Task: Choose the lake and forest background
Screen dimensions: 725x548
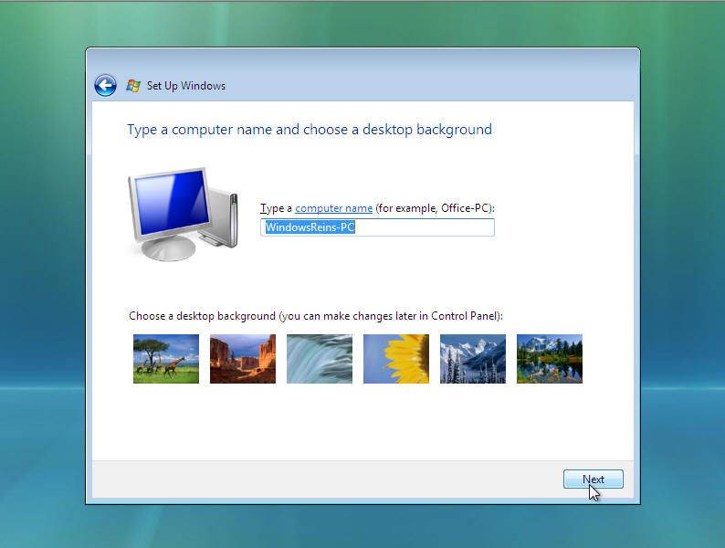Action: click(x=550, y=359)
